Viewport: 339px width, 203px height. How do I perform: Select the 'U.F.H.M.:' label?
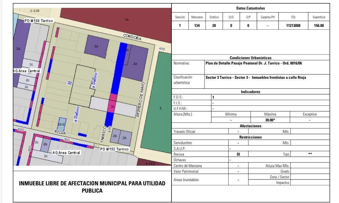pos(180,109)
